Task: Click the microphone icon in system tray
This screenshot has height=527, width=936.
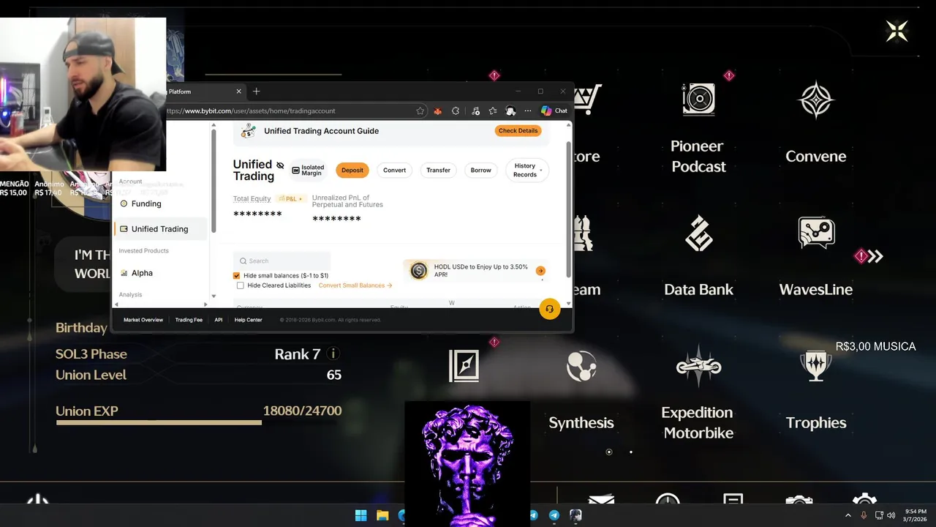Action: click(864, 515)
